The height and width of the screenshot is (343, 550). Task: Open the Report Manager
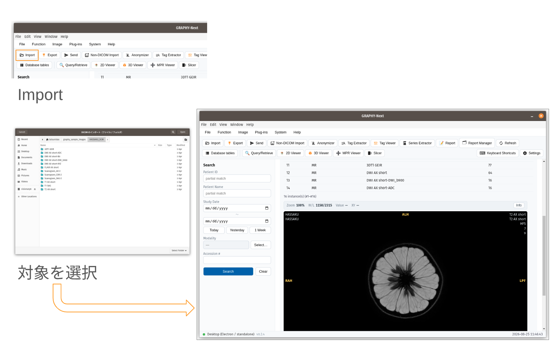coord(477,143)
